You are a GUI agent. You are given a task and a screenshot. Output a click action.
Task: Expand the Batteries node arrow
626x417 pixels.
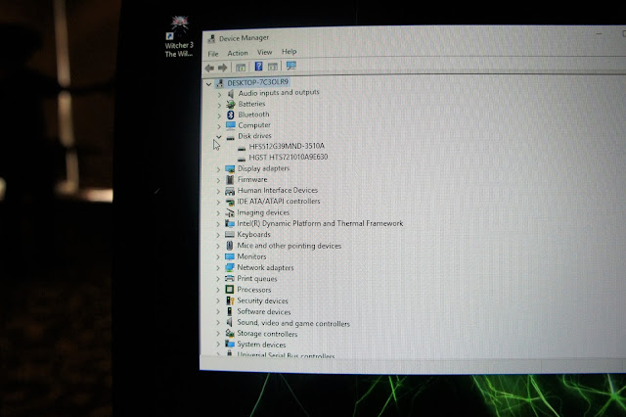tap(219, 106)
